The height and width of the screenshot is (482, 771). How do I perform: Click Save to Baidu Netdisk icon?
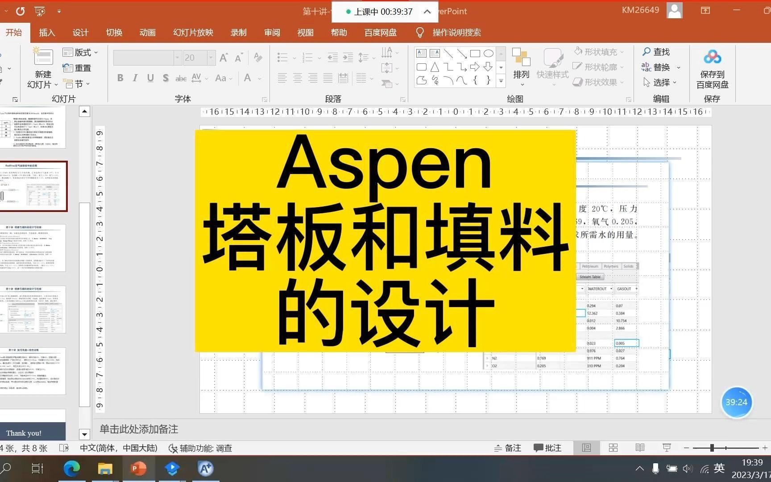coord(713,57)
